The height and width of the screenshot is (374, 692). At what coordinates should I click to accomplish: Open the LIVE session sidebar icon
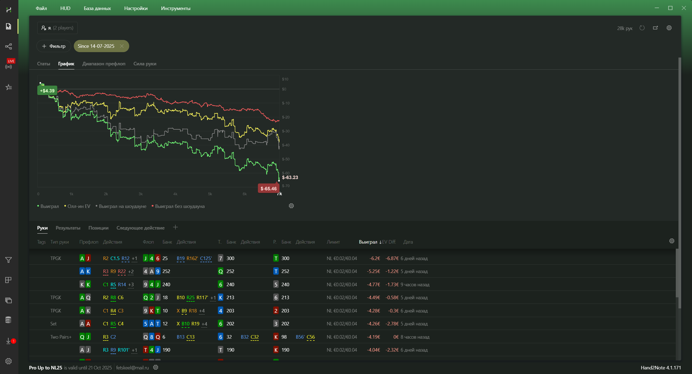9,64
